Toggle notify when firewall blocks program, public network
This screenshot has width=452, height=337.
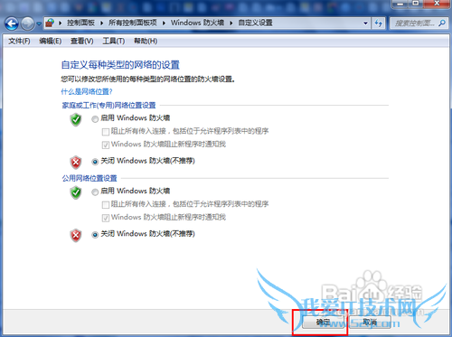click(106, 218)
